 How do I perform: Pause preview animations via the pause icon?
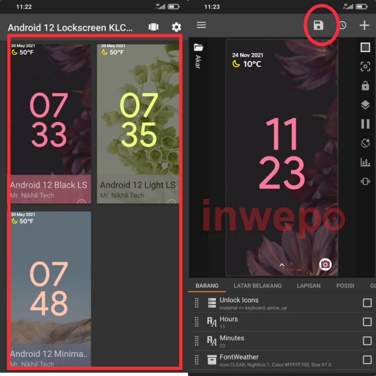pyautogui.click(x=365, y=124)
